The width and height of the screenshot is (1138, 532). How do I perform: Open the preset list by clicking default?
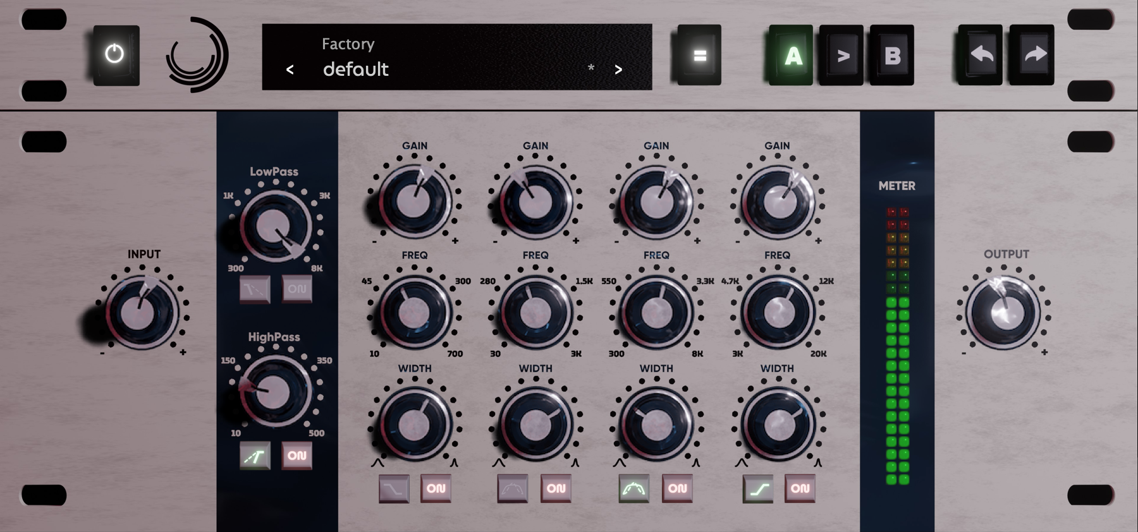356,70
